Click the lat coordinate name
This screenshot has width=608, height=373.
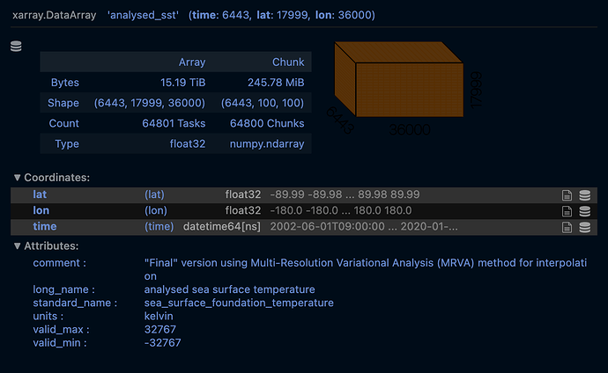pos(40,194)
